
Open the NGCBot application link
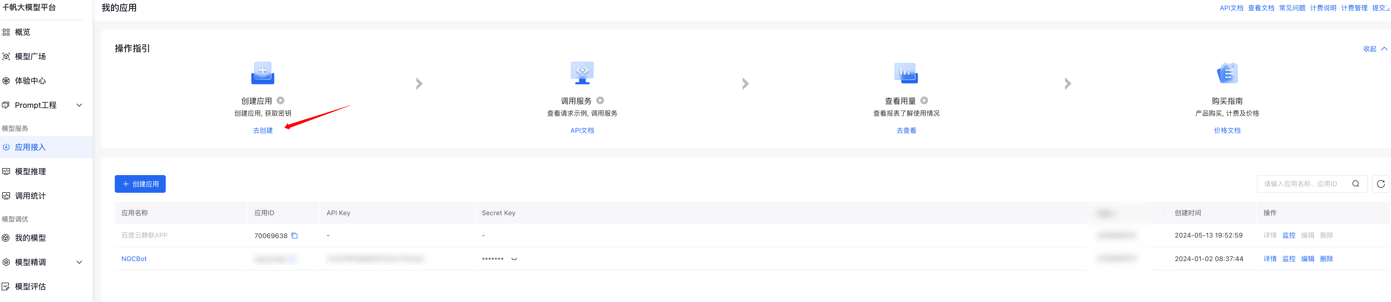point(134,259)
